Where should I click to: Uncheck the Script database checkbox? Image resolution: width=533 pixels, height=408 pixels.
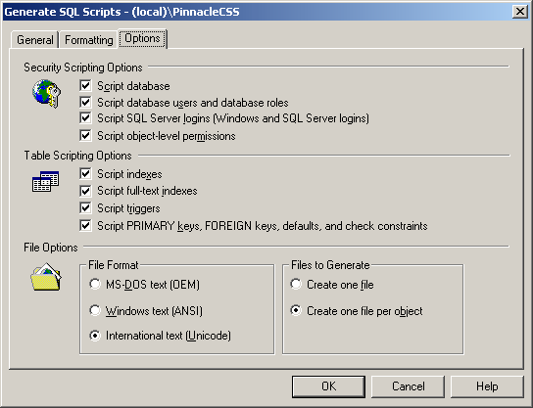tap(85, 85)
